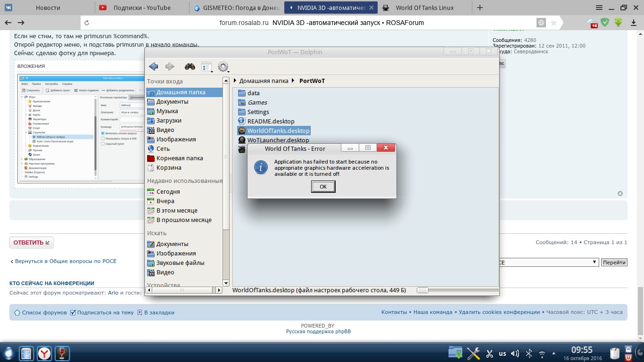Screen dimensions: 644x362
Task: Open cloud extension with +4 badge
Action: tap(592, 23)
